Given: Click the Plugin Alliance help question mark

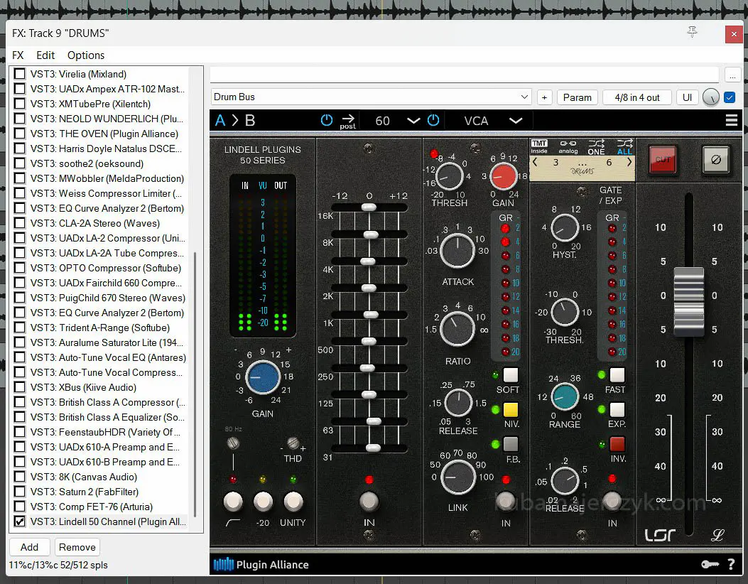Looking at the screenshot, I should point(731,565).
